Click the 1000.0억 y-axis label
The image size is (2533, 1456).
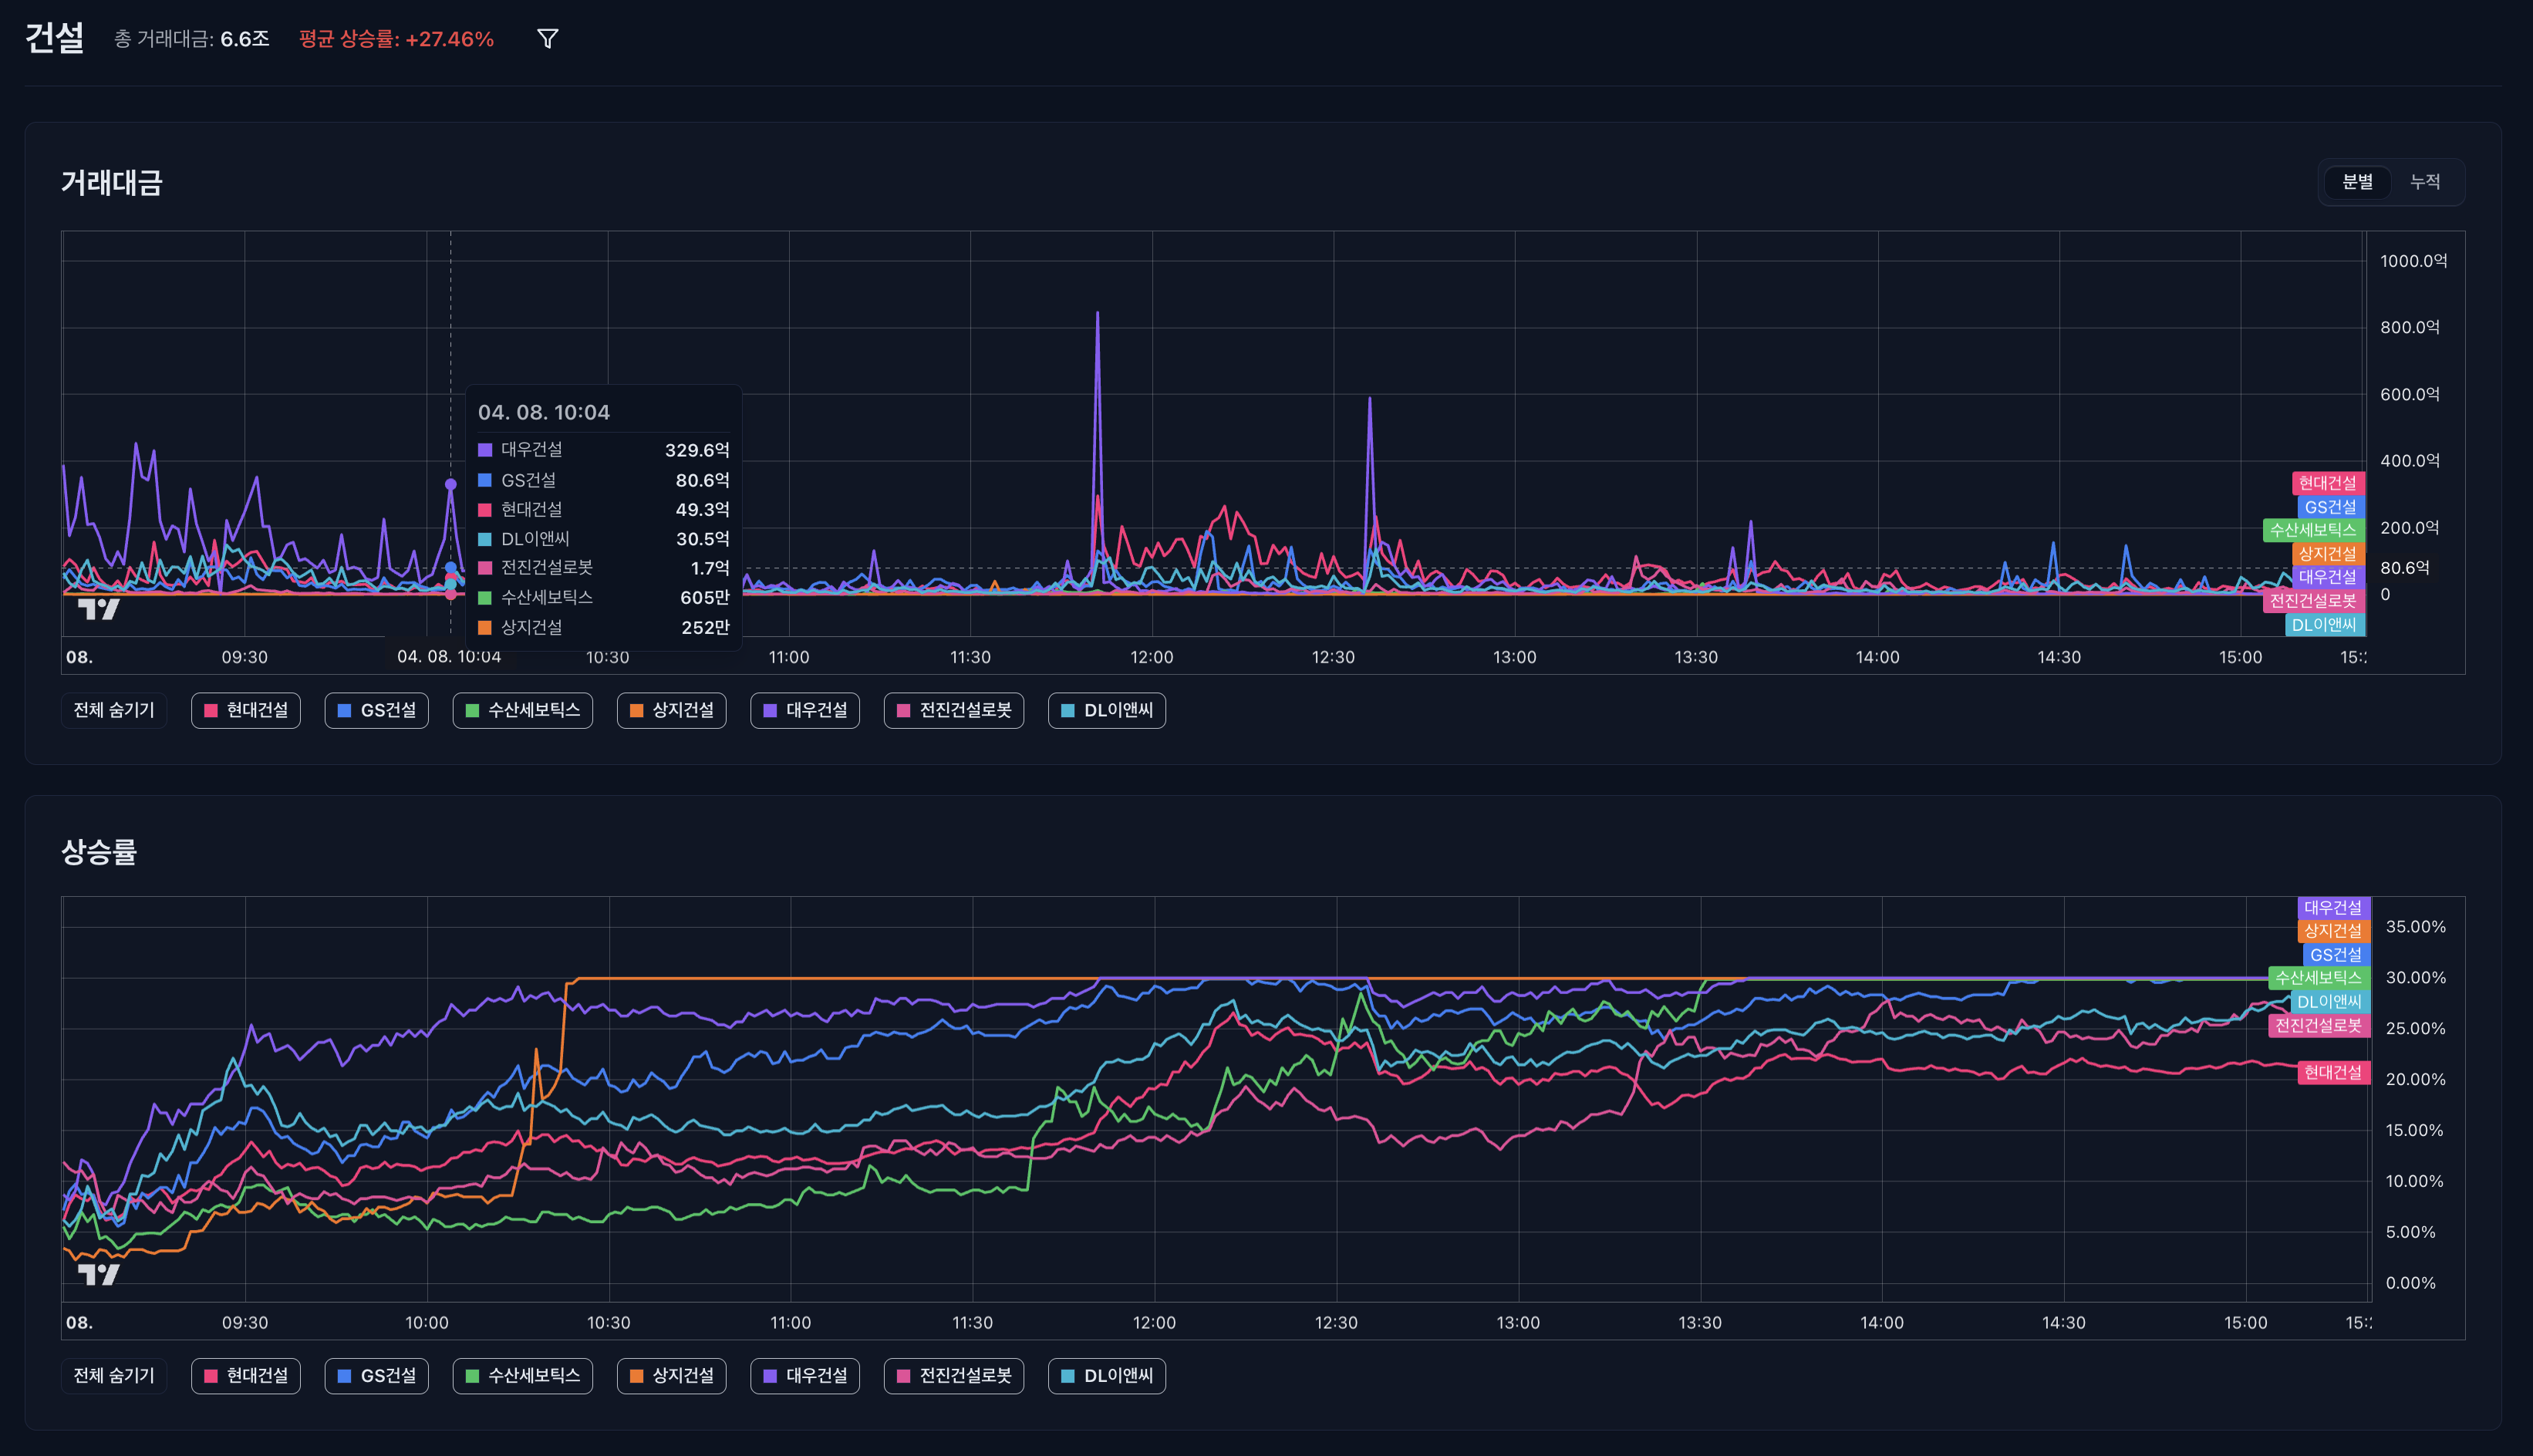click(2413, 261)
